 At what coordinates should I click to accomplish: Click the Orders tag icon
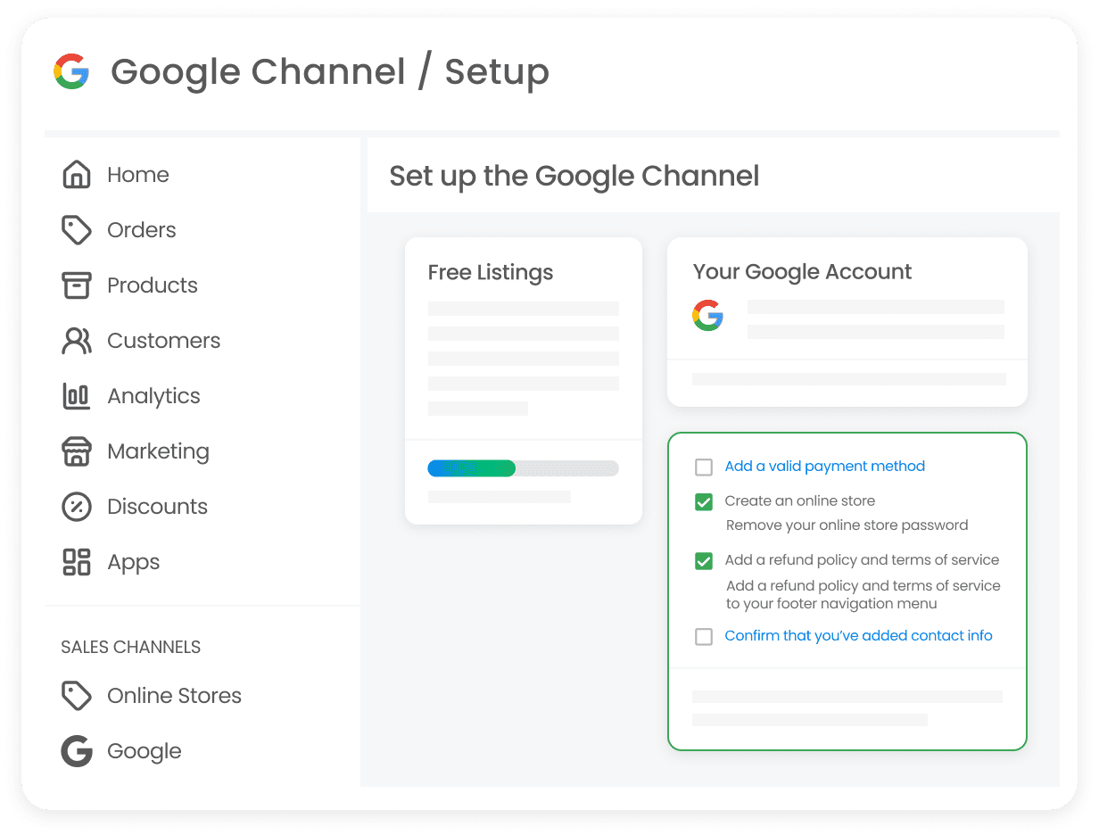[x=77, y=229]
